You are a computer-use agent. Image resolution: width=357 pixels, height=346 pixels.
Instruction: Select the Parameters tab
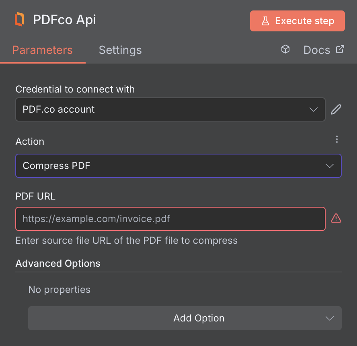pyautogui.click(x=43, y=50)
